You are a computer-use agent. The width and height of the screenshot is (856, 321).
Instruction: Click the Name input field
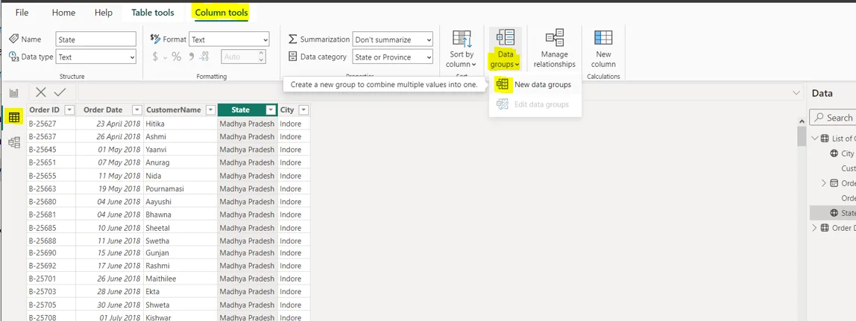coord(96,39)
